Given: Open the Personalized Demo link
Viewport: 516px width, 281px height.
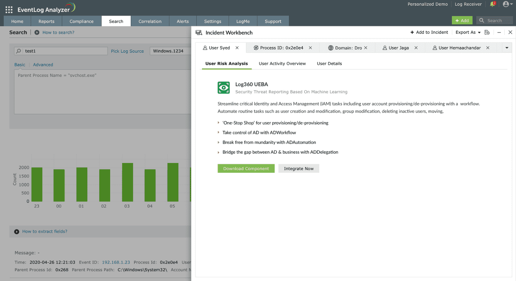Looking at the screenshot, I should [428, 4].
